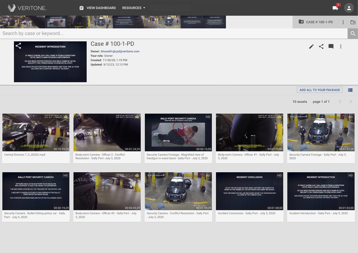Open case more options vertical dots

(x=341, y=47)
